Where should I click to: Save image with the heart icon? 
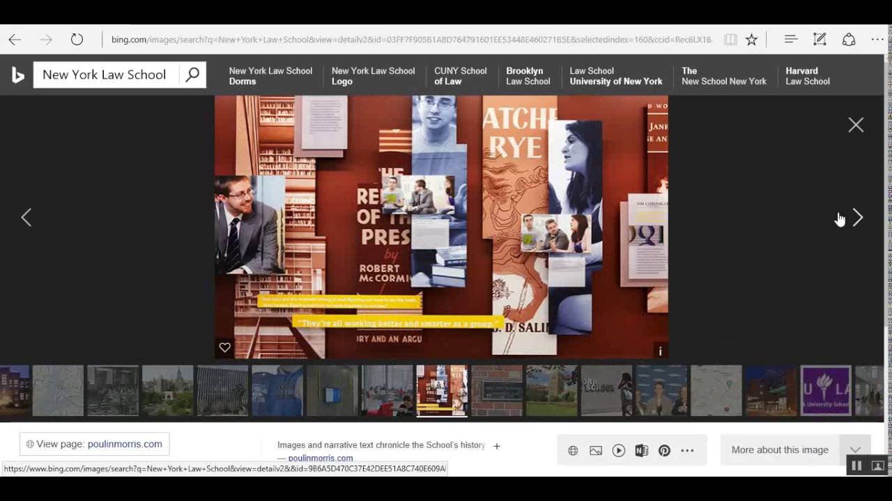pos(224,347)
